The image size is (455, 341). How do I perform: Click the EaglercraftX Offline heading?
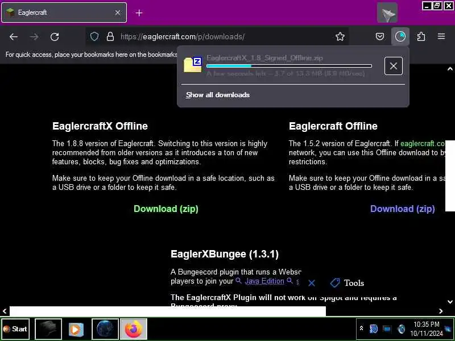[100, 126]
